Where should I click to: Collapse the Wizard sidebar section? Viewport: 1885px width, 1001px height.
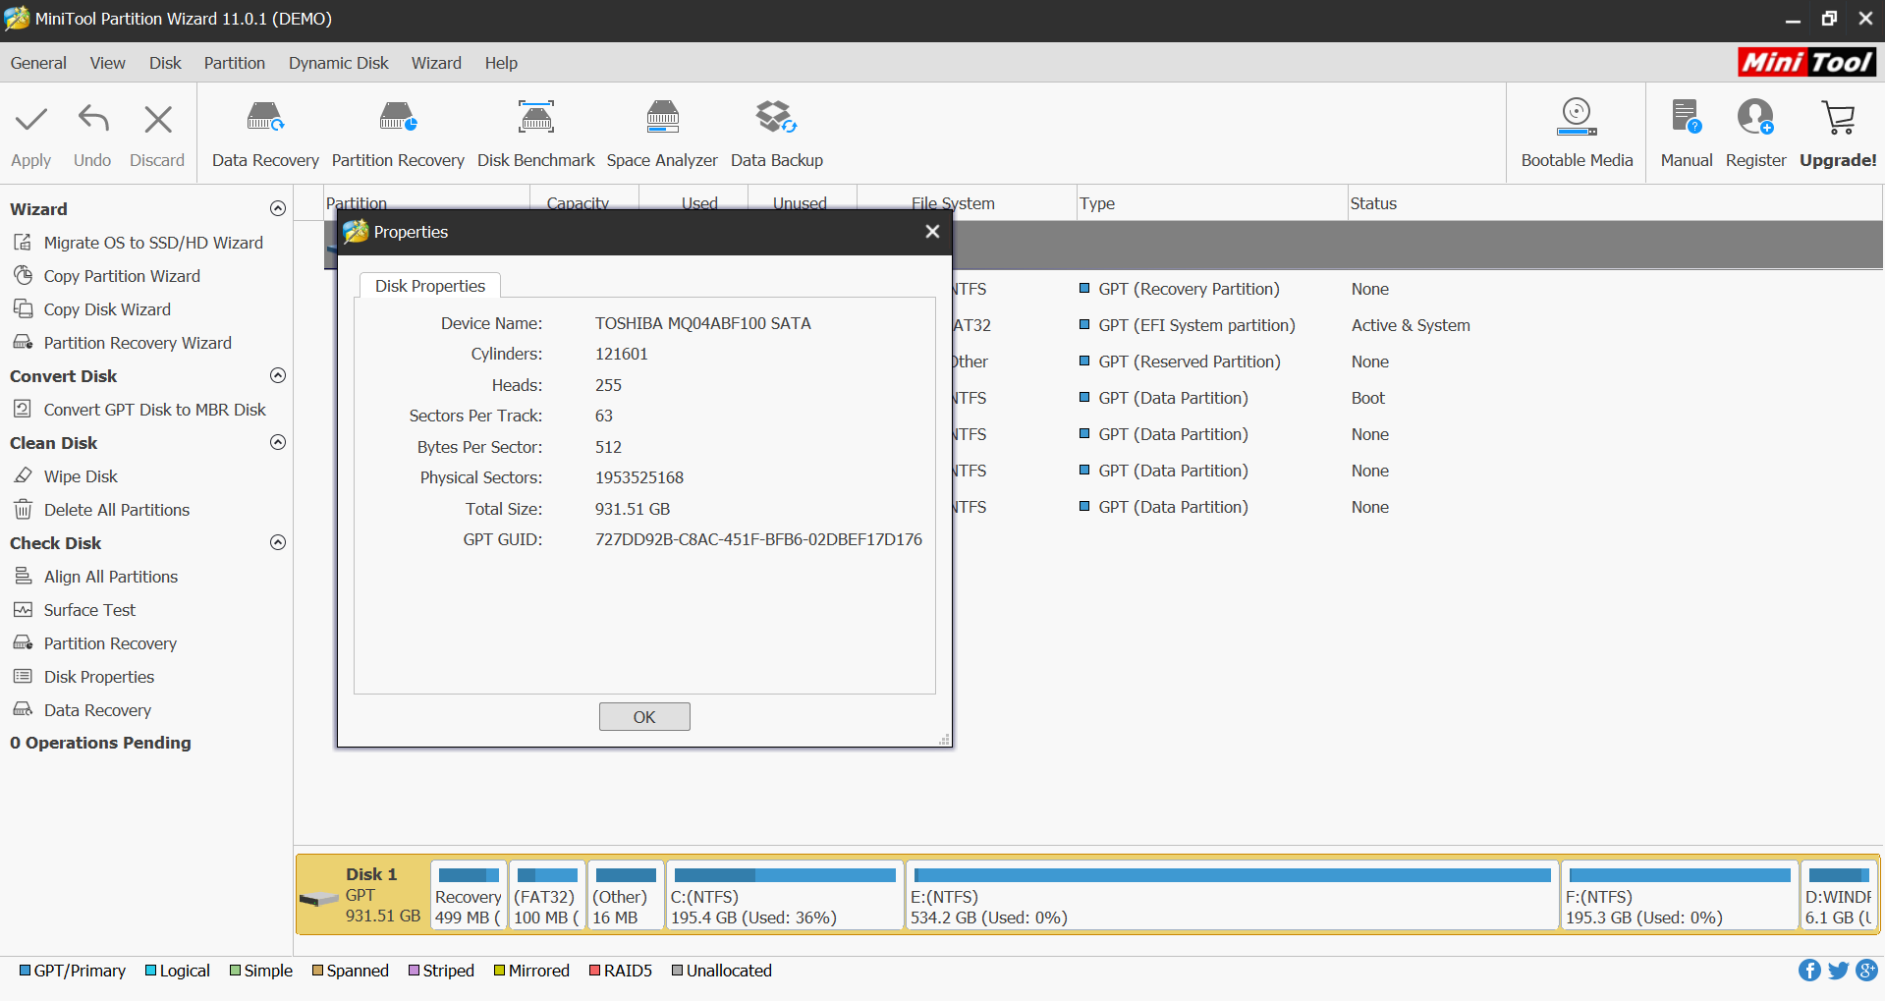278,208
